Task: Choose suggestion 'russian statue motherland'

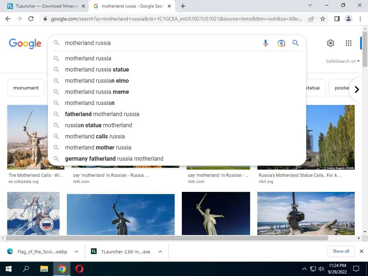Action: (177, 125)
